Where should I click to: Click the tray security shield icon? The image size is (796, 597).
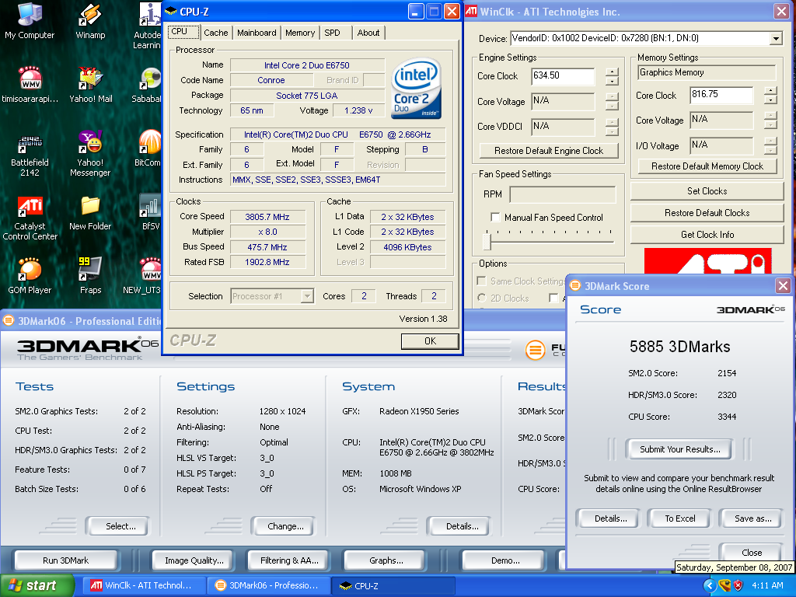[x=738, y=585]
